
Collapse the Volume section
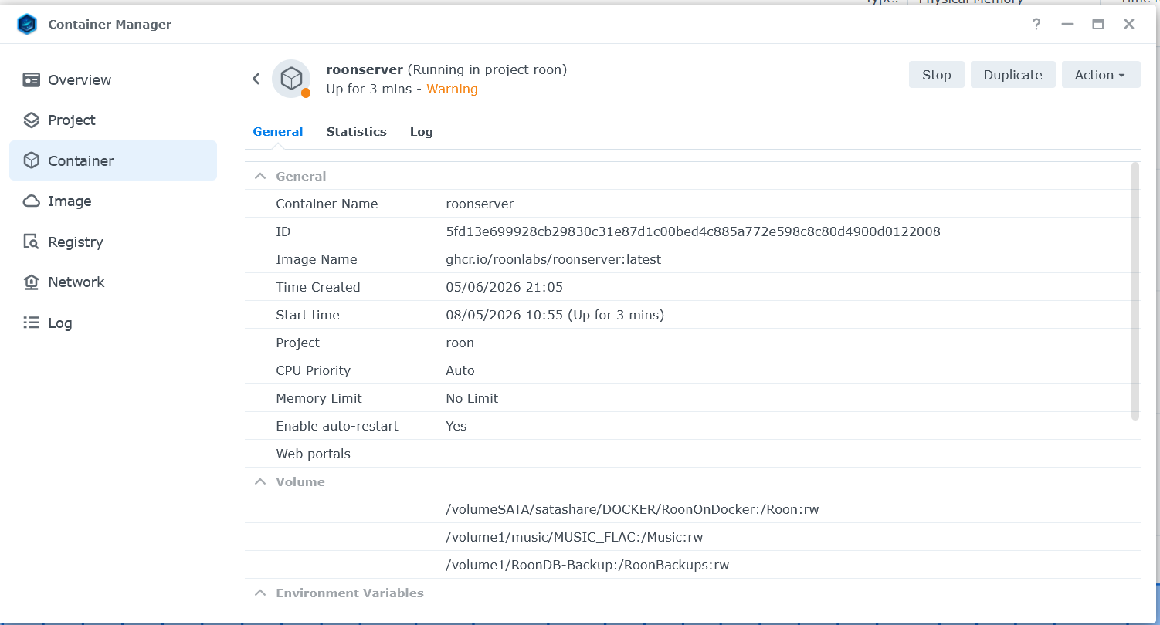[260, 481]
